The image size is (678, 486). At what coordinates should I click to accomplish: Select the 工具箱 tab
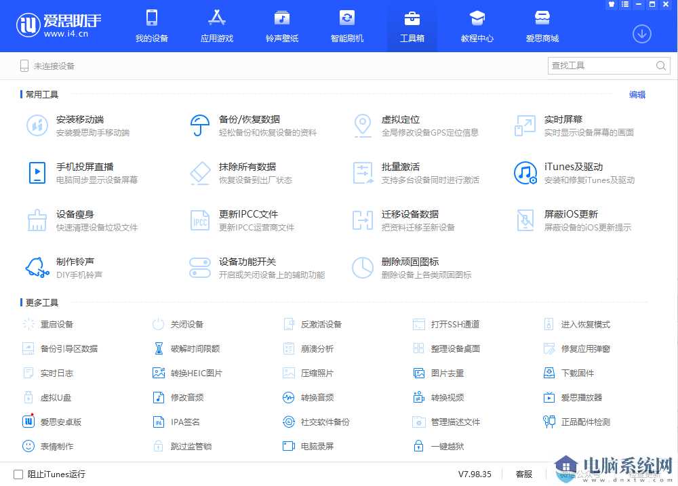pos(412,26)
